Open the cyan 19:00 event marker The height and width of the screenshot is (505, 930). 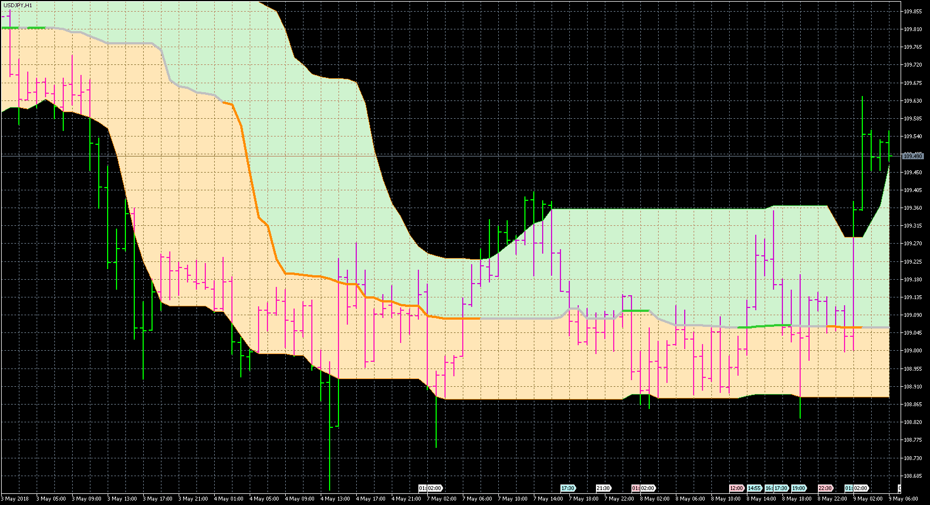coord(798,488)
